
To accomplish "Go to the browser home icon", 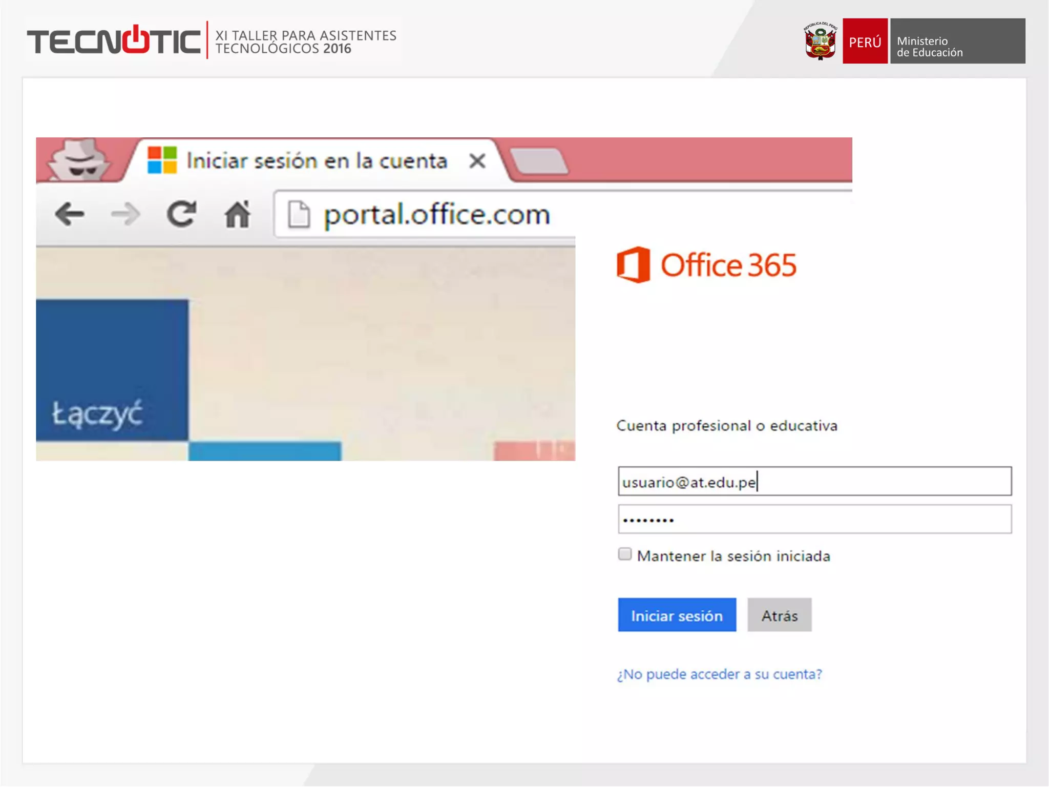I will coord(237,214).
